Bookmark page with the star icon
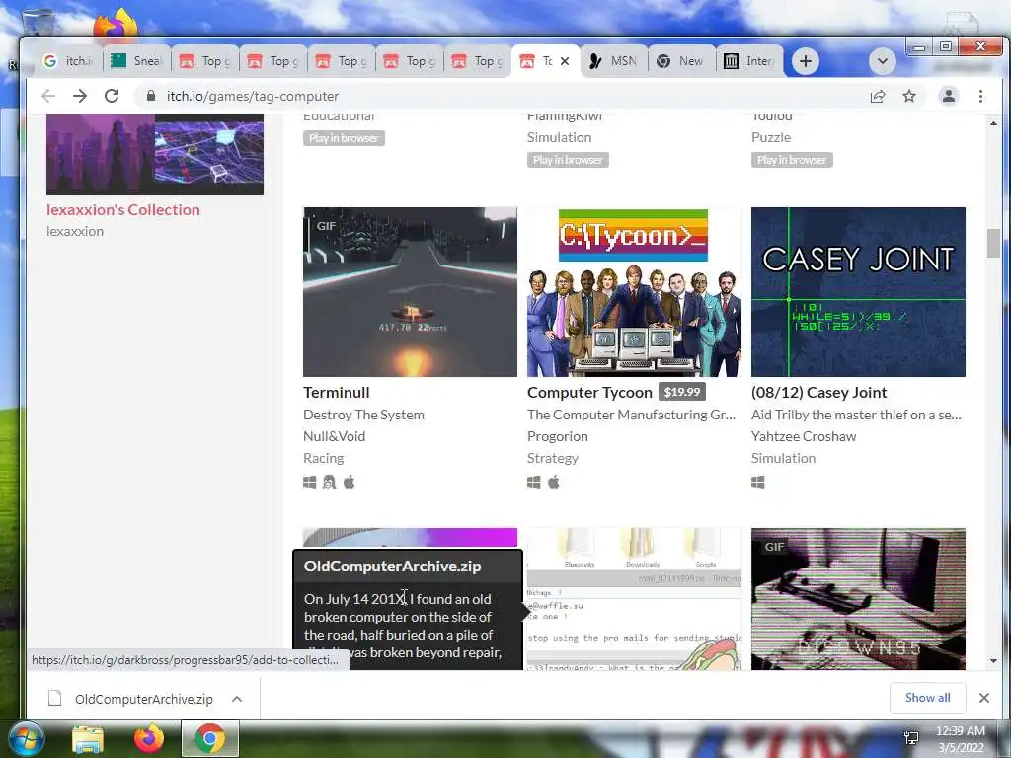The width and height of the screenshot is (1011, 758). click(909, 96)
